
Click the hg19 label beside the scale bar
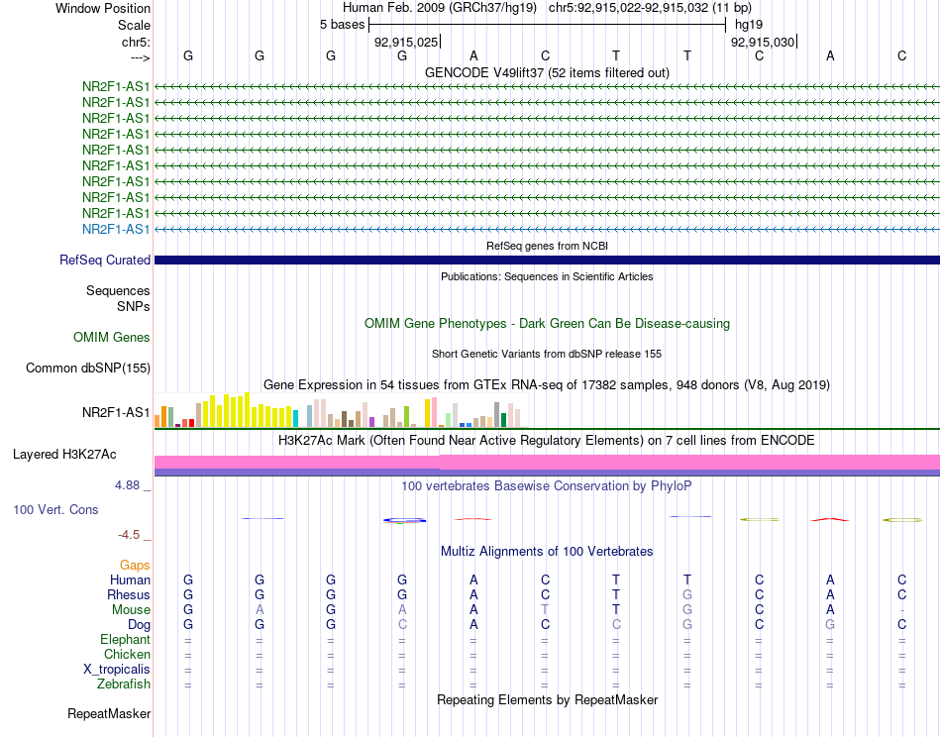coord(749,25)
